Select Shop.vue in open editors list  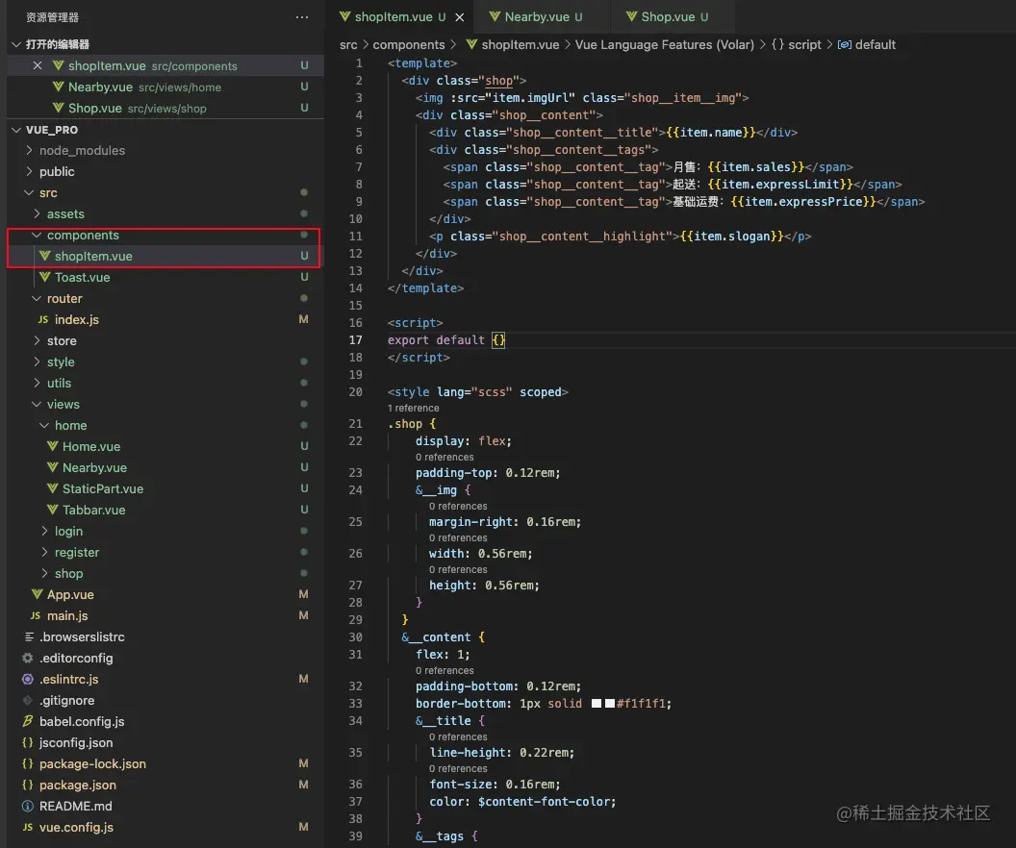(165, 108)
